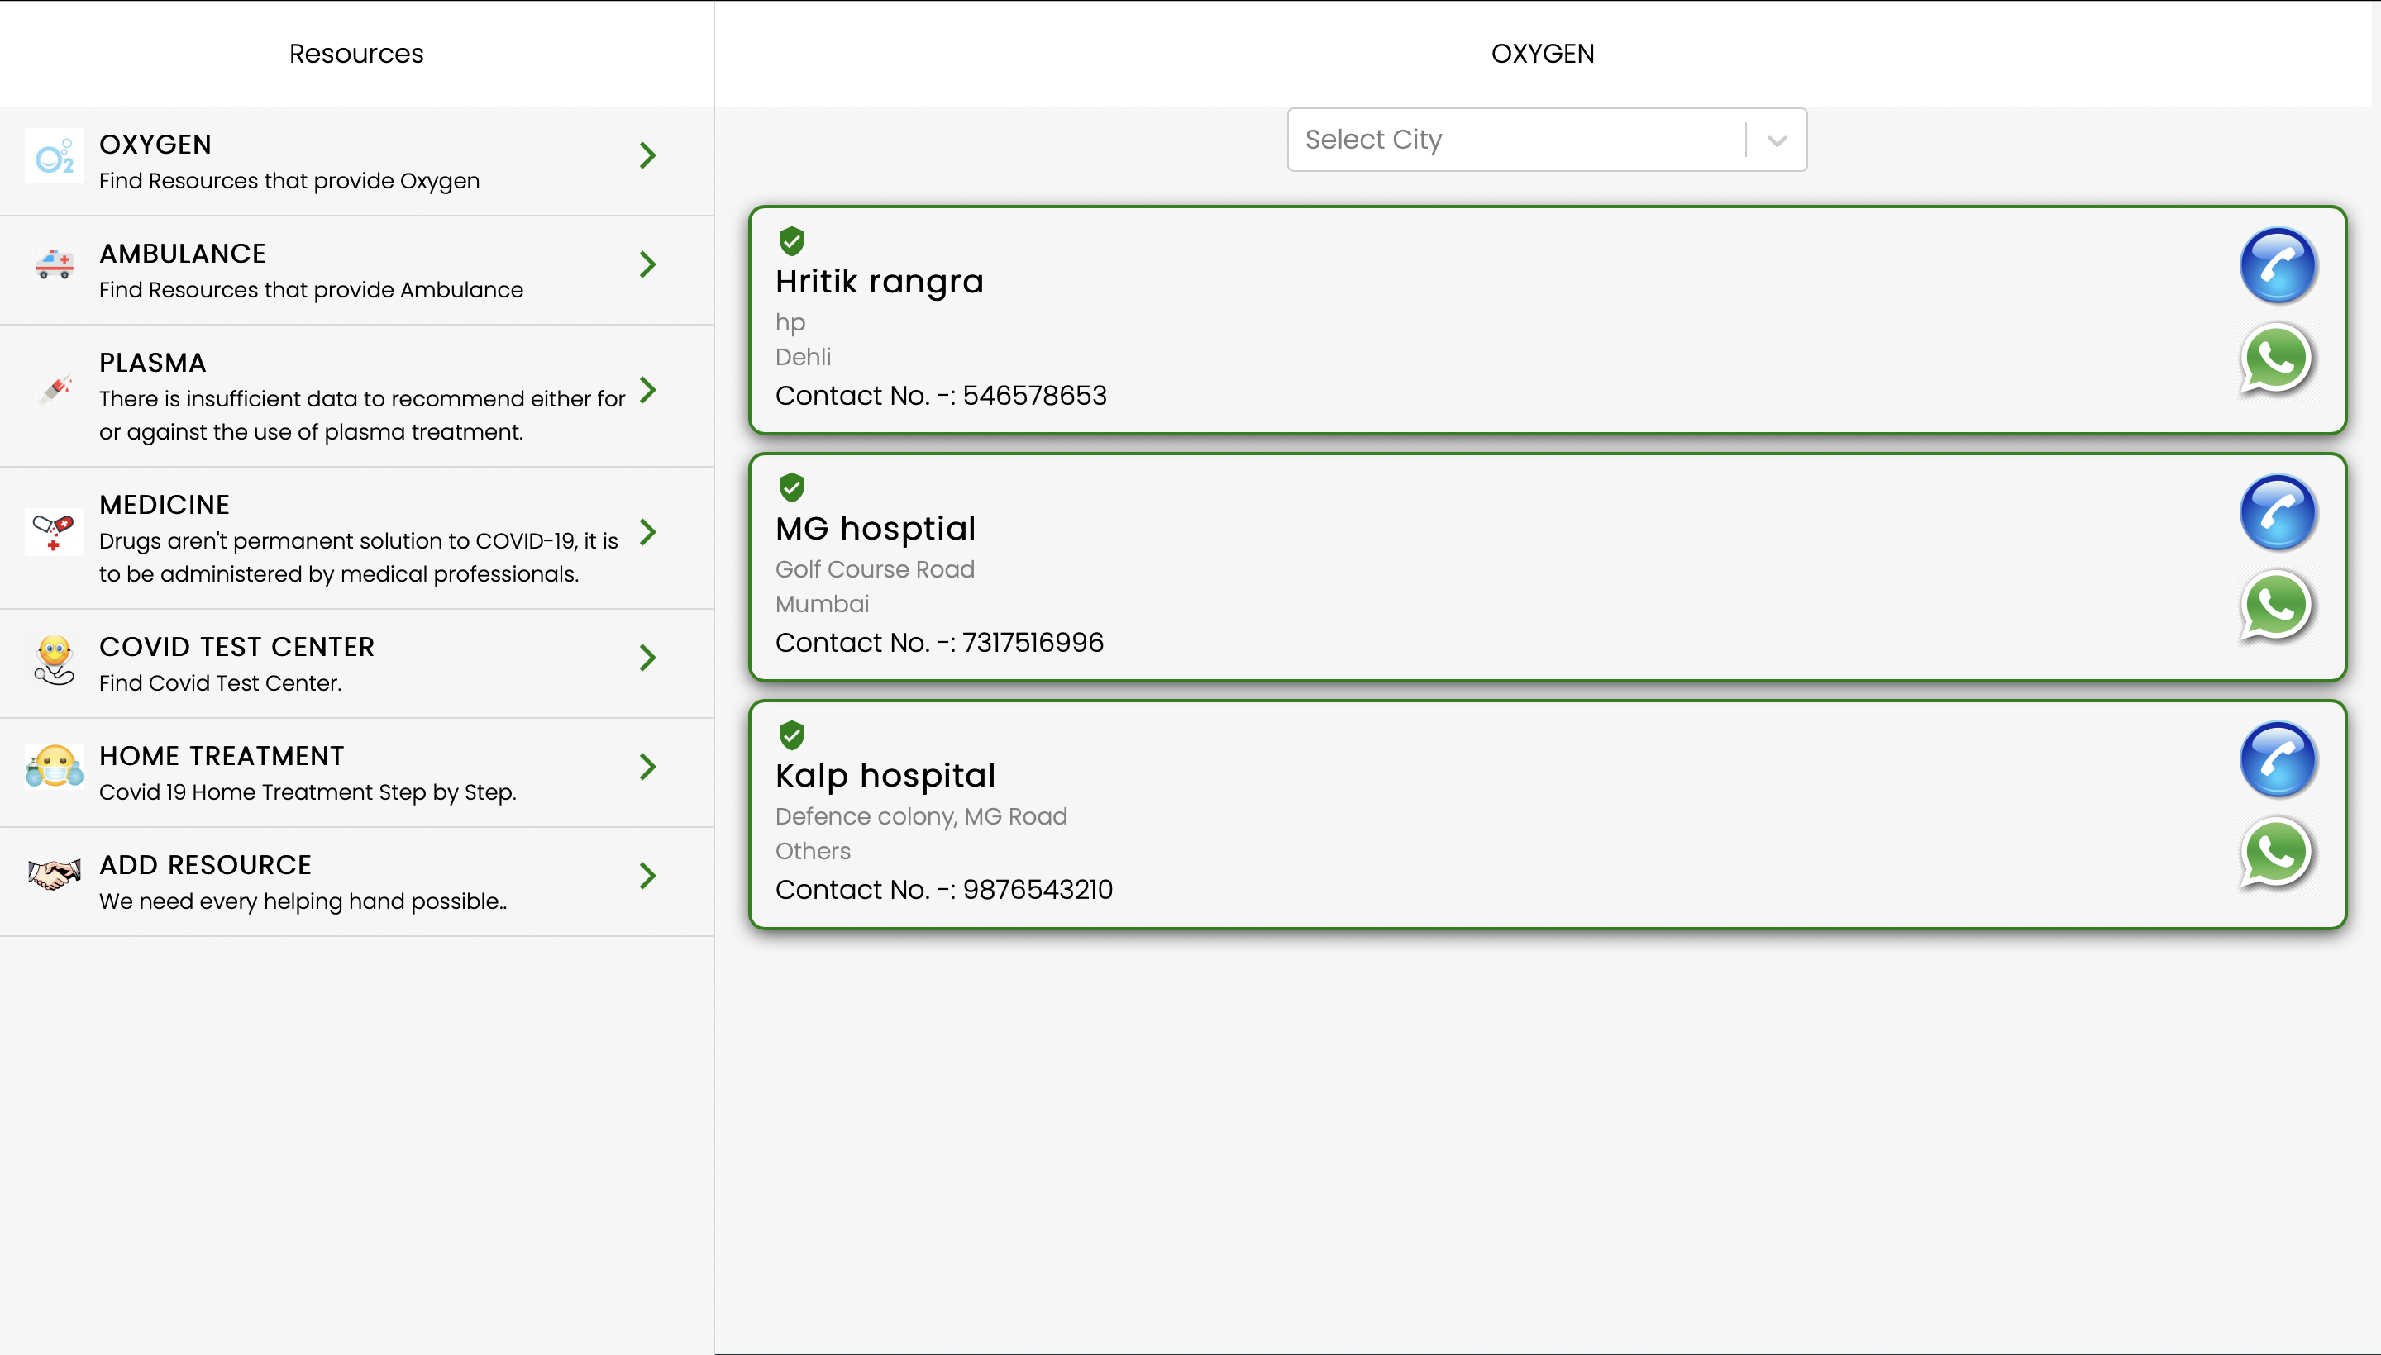Click the ambulance icon in Resources list
The width and height of the screenshot is (2381, 1355).
[x=54, y=265]
